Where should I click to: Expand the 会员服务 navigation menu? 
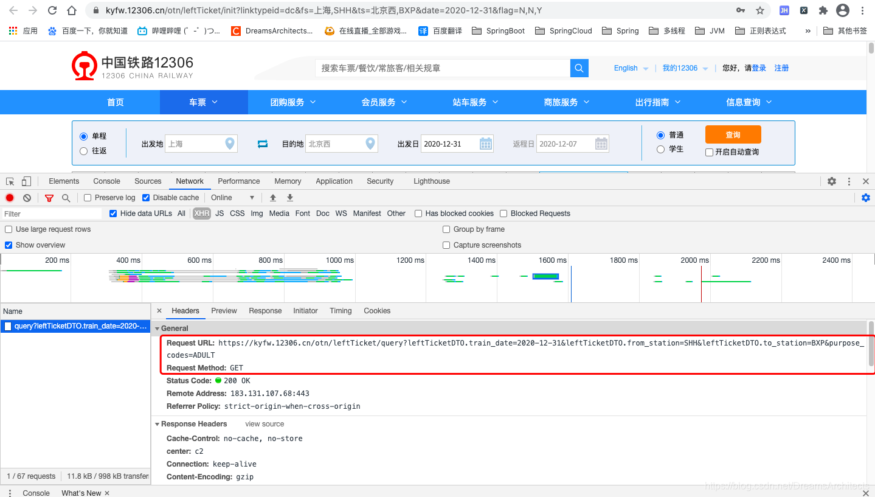click(384, 102)
